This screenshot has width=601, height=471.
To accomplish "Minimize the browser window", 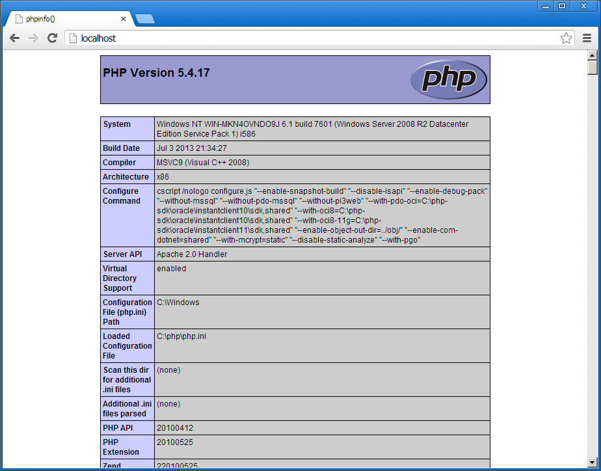I will pos(546,6).
